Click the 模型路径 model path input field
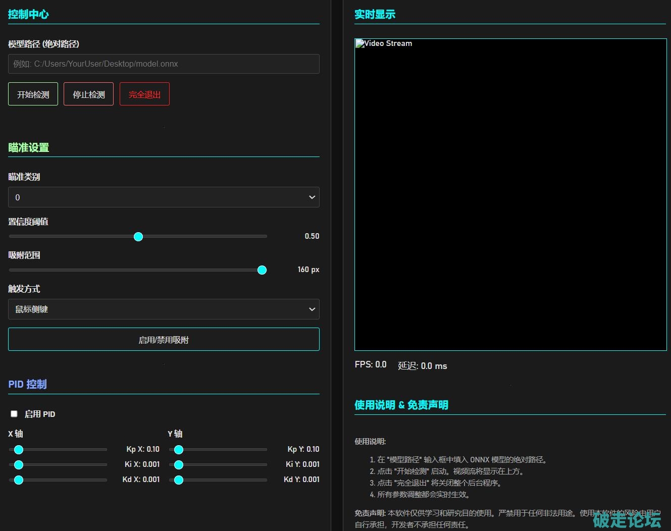The image size is (671, 531). click(164, 64)
